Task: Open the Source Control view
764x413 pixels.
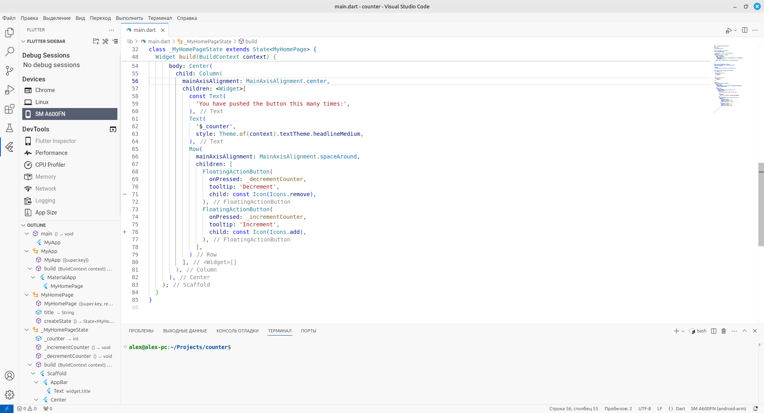Action: tap(10, 71)
